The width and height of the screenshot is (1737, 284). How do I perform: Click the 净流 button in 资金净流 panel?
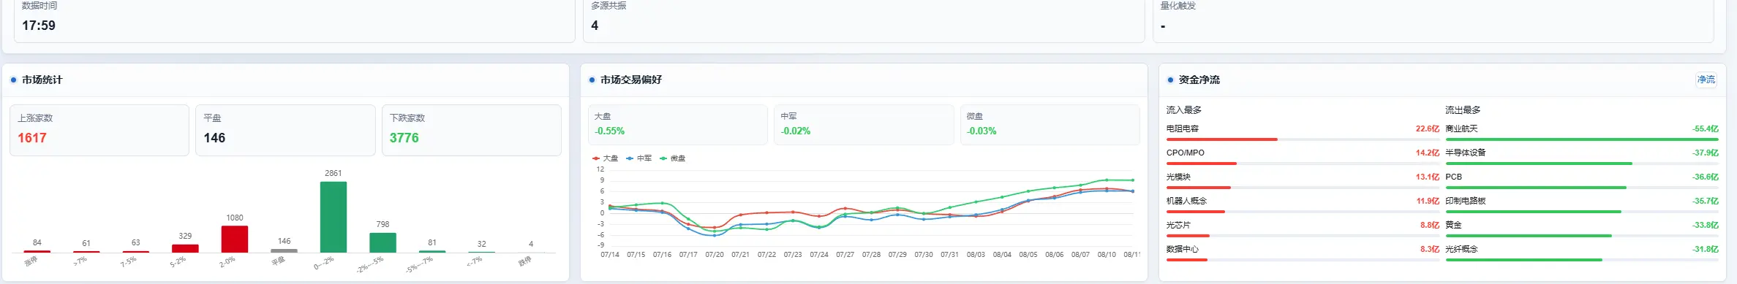[1706, 80]
